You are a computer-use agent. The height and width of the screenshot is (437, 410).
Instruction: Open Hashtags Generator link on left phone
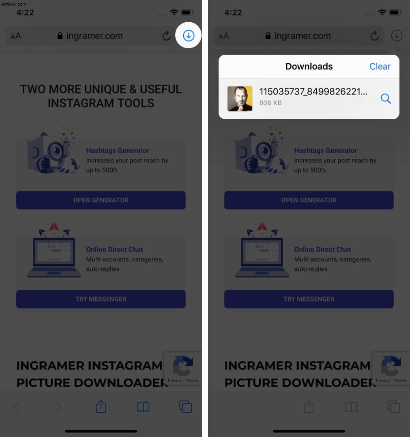point(117,150)
